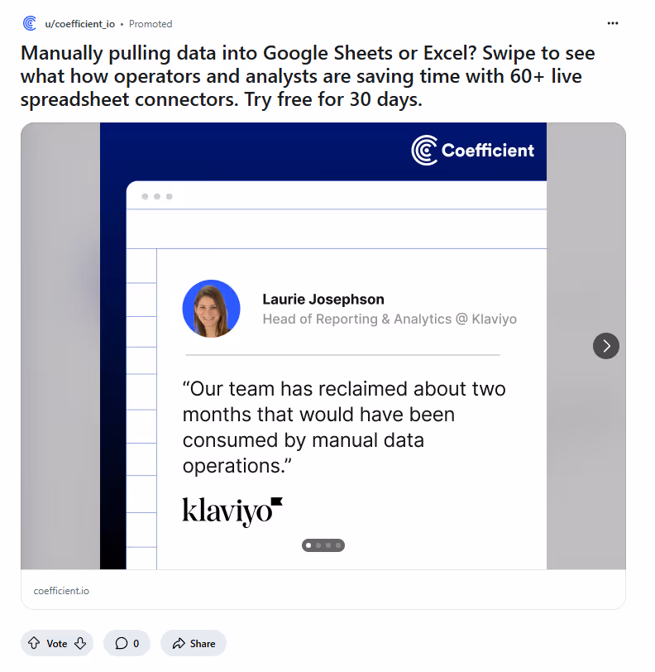Upvote the Coefficient promoted post
This screenshot has width=655, height=672.
[x=33, y=643]
